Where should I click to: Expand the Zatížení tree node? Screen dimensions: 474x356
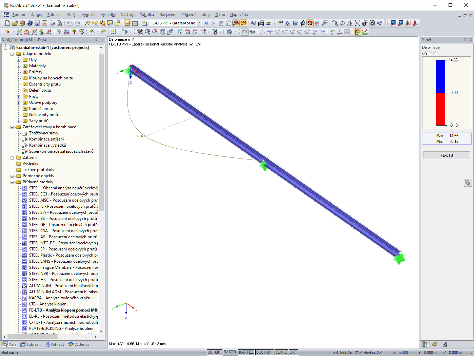(x=12, y=158)
